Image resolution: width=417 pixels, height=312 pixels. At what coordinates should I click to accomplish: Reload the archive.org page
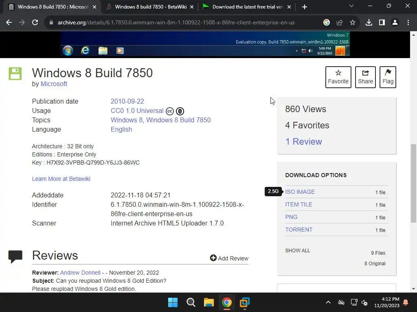[x=35, y=23]
